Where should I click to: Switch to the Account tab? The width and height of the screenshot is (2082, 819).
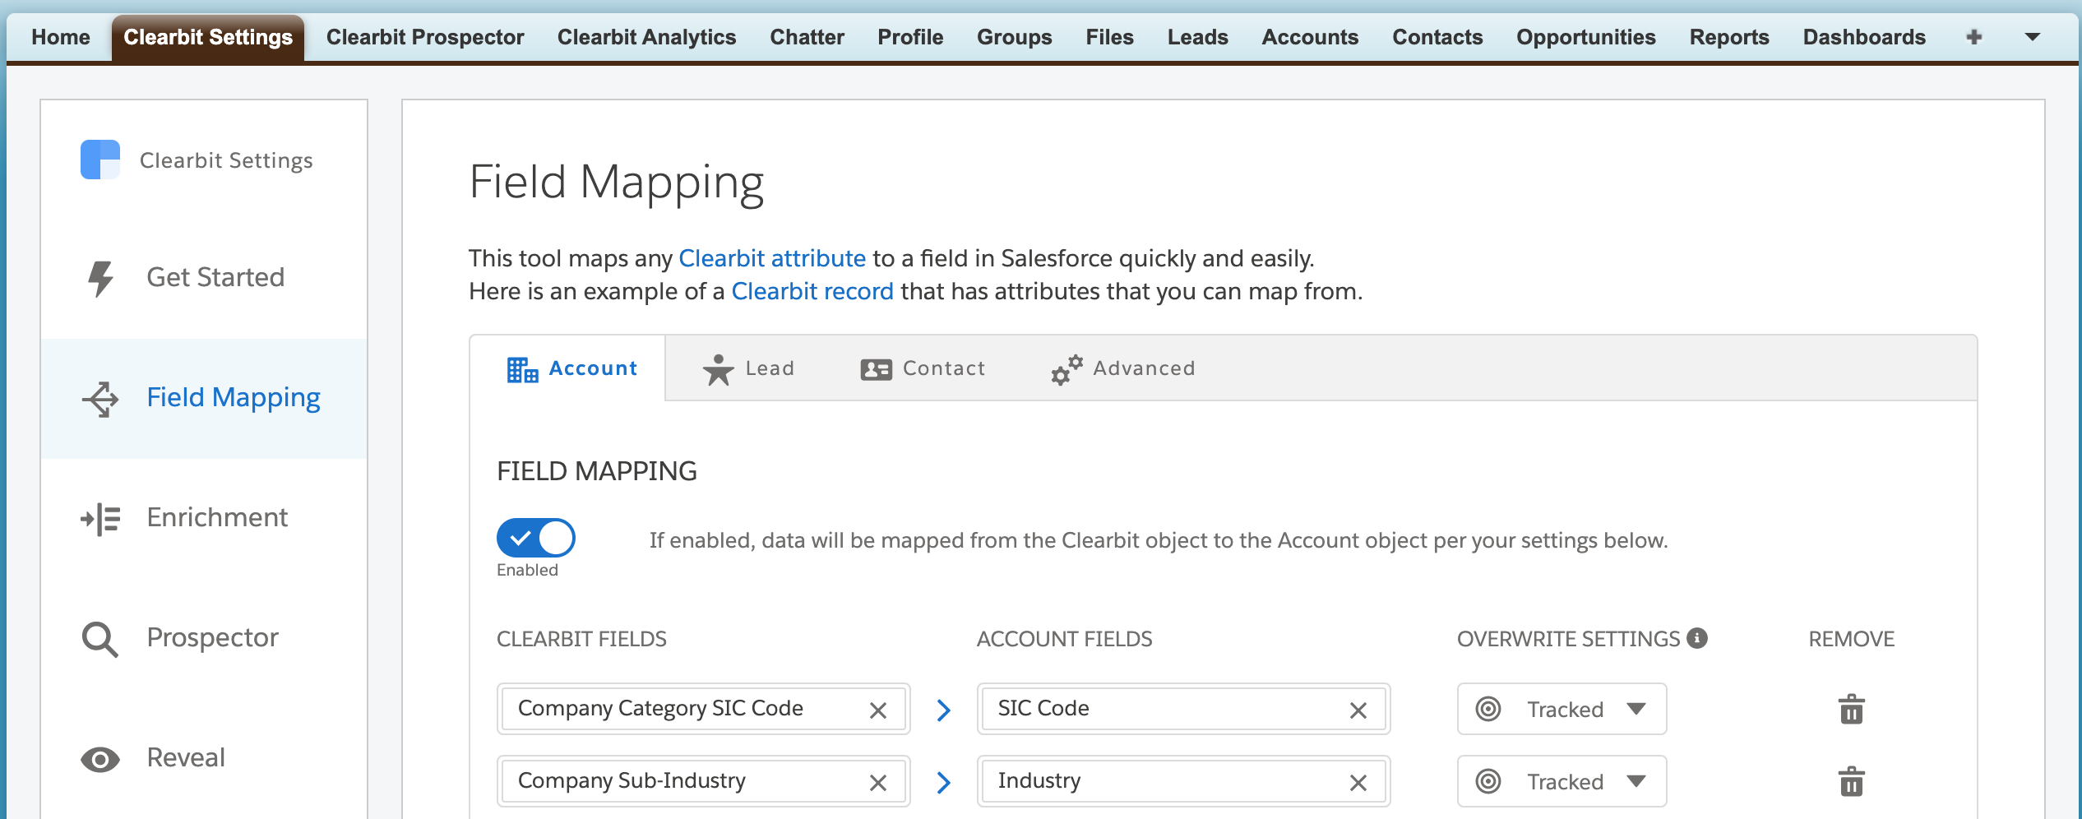[568, 368]
